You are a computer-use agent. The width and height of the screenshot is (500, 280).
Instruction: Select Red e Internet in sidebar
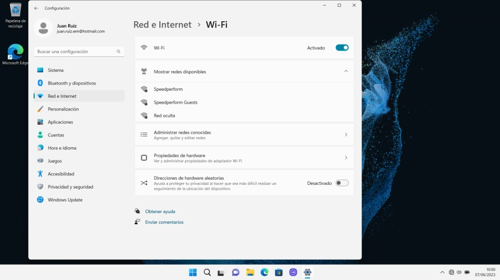tap(79, 96)
